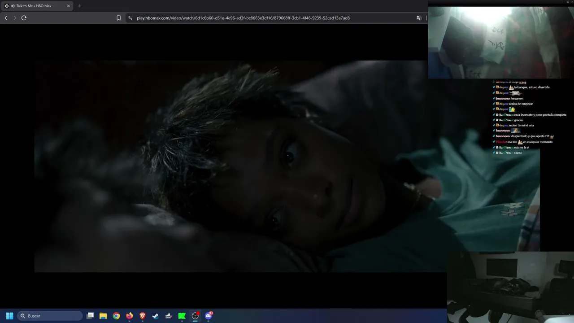574x323 pixels.
Task: Click the Buscar taskbar search box
Action: pos(50,316)
